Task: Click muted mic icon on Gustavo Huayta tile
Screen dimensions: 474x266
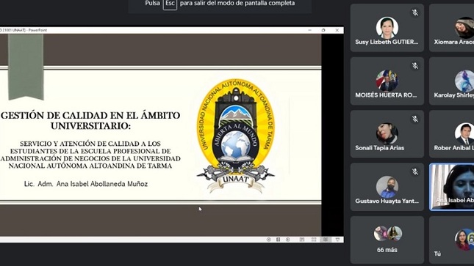Action: tap(415, 171)
